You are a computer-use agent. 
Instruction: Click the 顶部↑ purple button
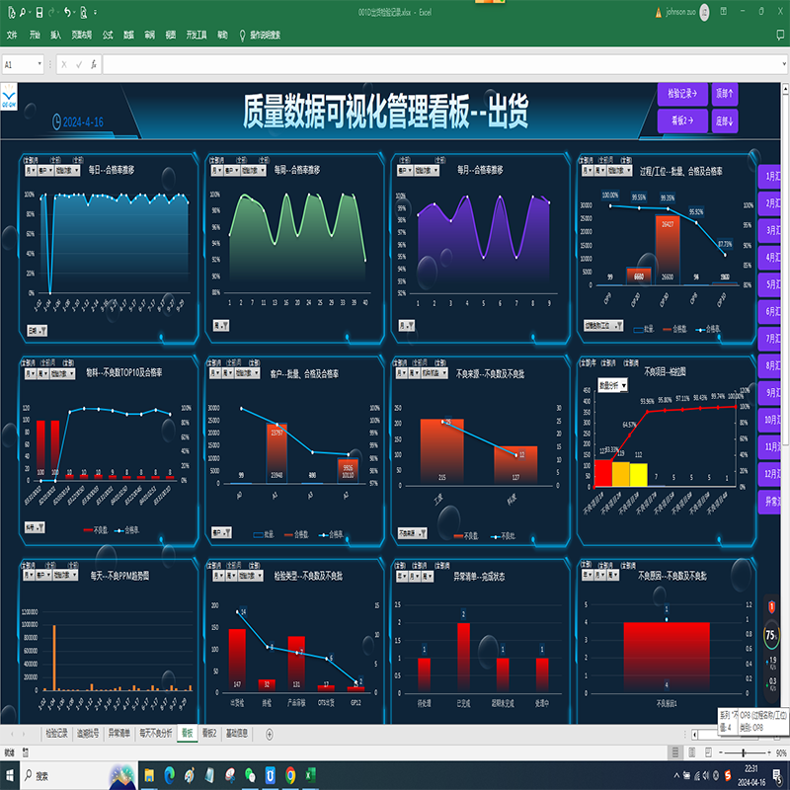coord(725,94)
